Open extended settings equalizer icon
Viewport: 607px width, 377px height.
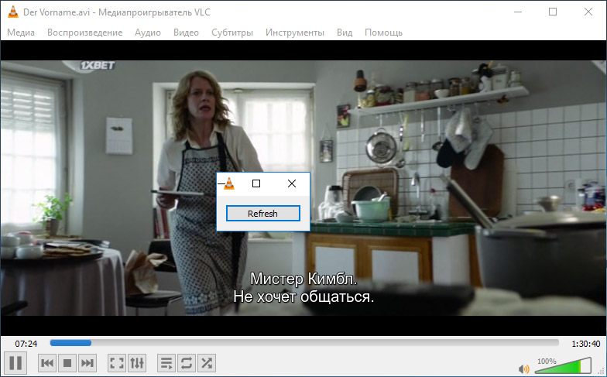[136, 363]
